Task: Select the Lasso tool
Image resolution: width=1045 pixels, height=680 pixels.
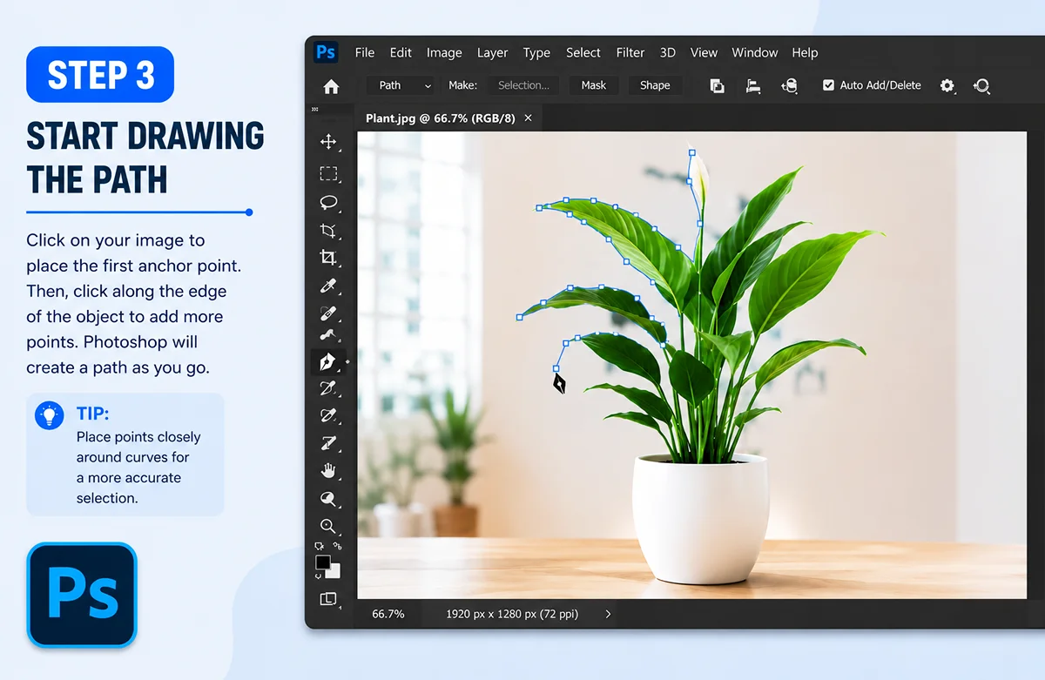Action: [x=328, y=202]
